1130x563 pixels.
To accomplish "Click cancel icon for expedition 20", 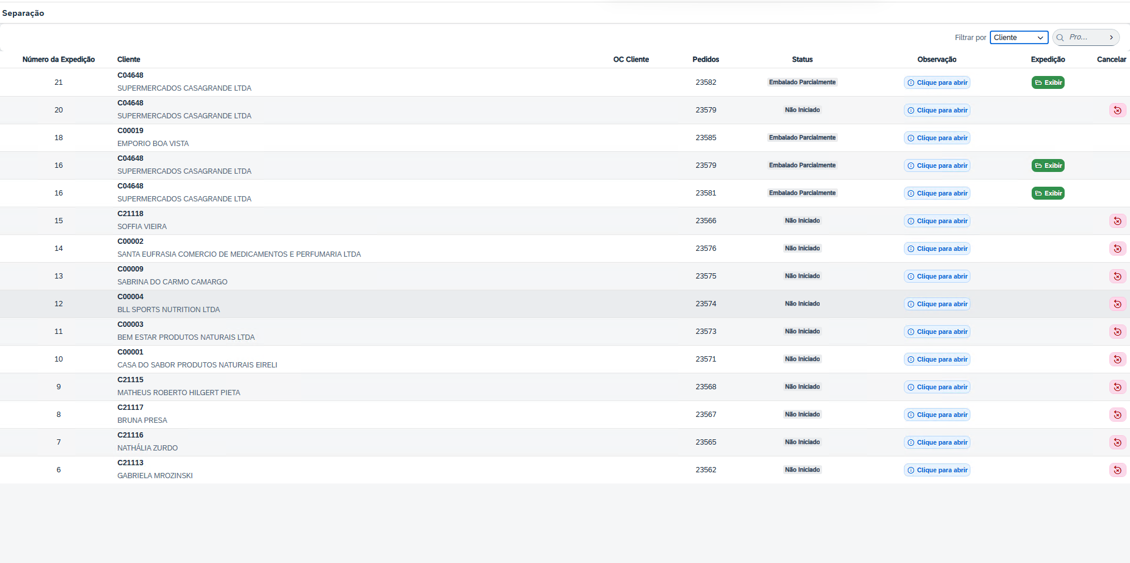I will pyautogui.click(x=1117, y=110).
